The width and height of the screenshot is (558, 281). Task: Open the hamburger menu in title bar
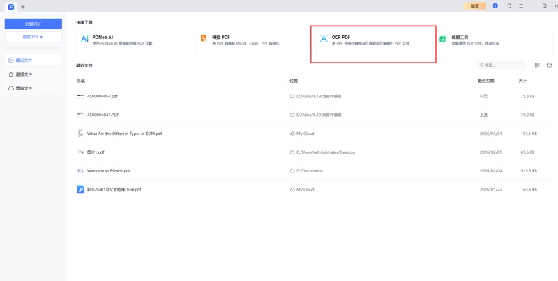coord(521,6)
